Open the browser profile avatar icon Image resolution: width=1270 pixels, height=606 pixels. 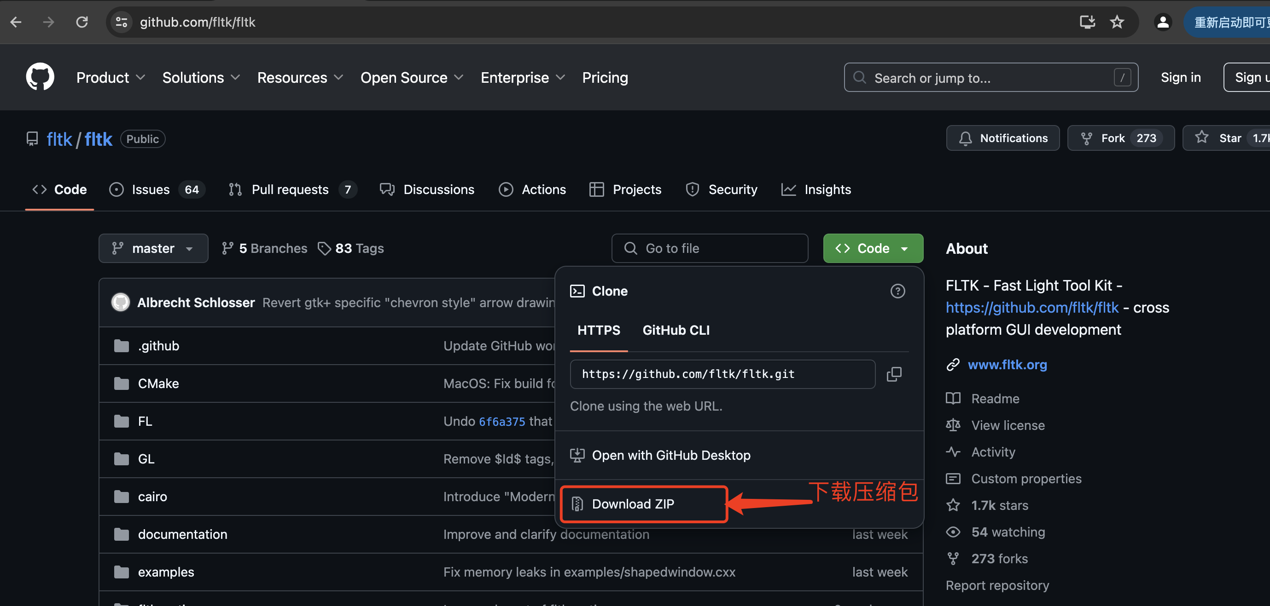click(1163, 22)
